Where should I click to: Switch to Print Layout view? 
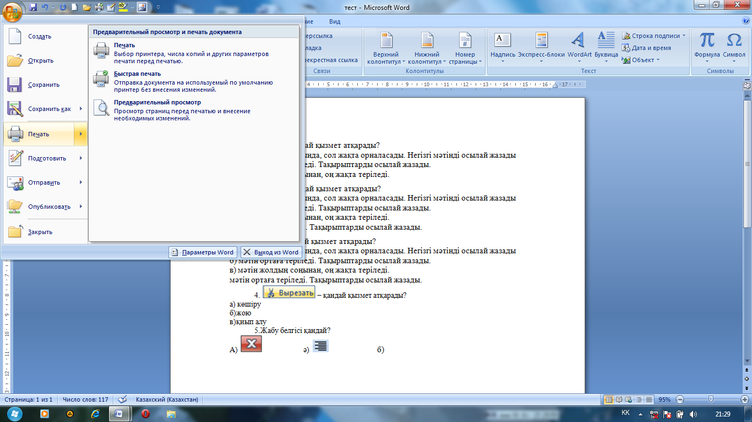pos(609,399)
